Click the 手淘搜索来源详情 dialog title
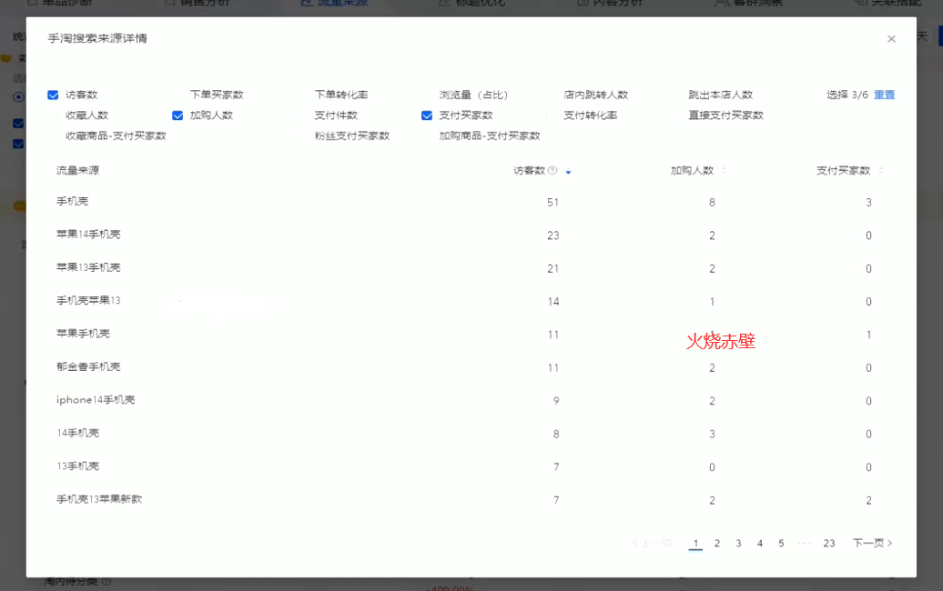 tap(97, 38)
